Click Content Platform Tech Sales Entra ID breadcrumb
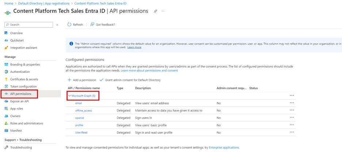342x152 pixels. [x=100, y=4]
